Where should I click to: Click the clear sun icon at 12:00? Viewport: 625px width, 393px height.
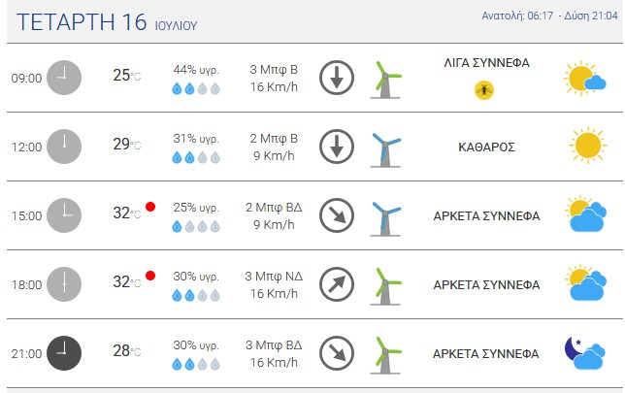click(587, 146)
